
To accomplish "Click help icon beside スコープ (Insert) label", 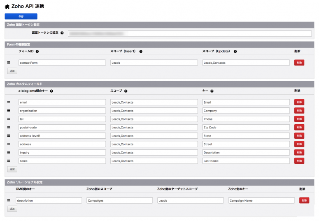I will coord(141,51).
